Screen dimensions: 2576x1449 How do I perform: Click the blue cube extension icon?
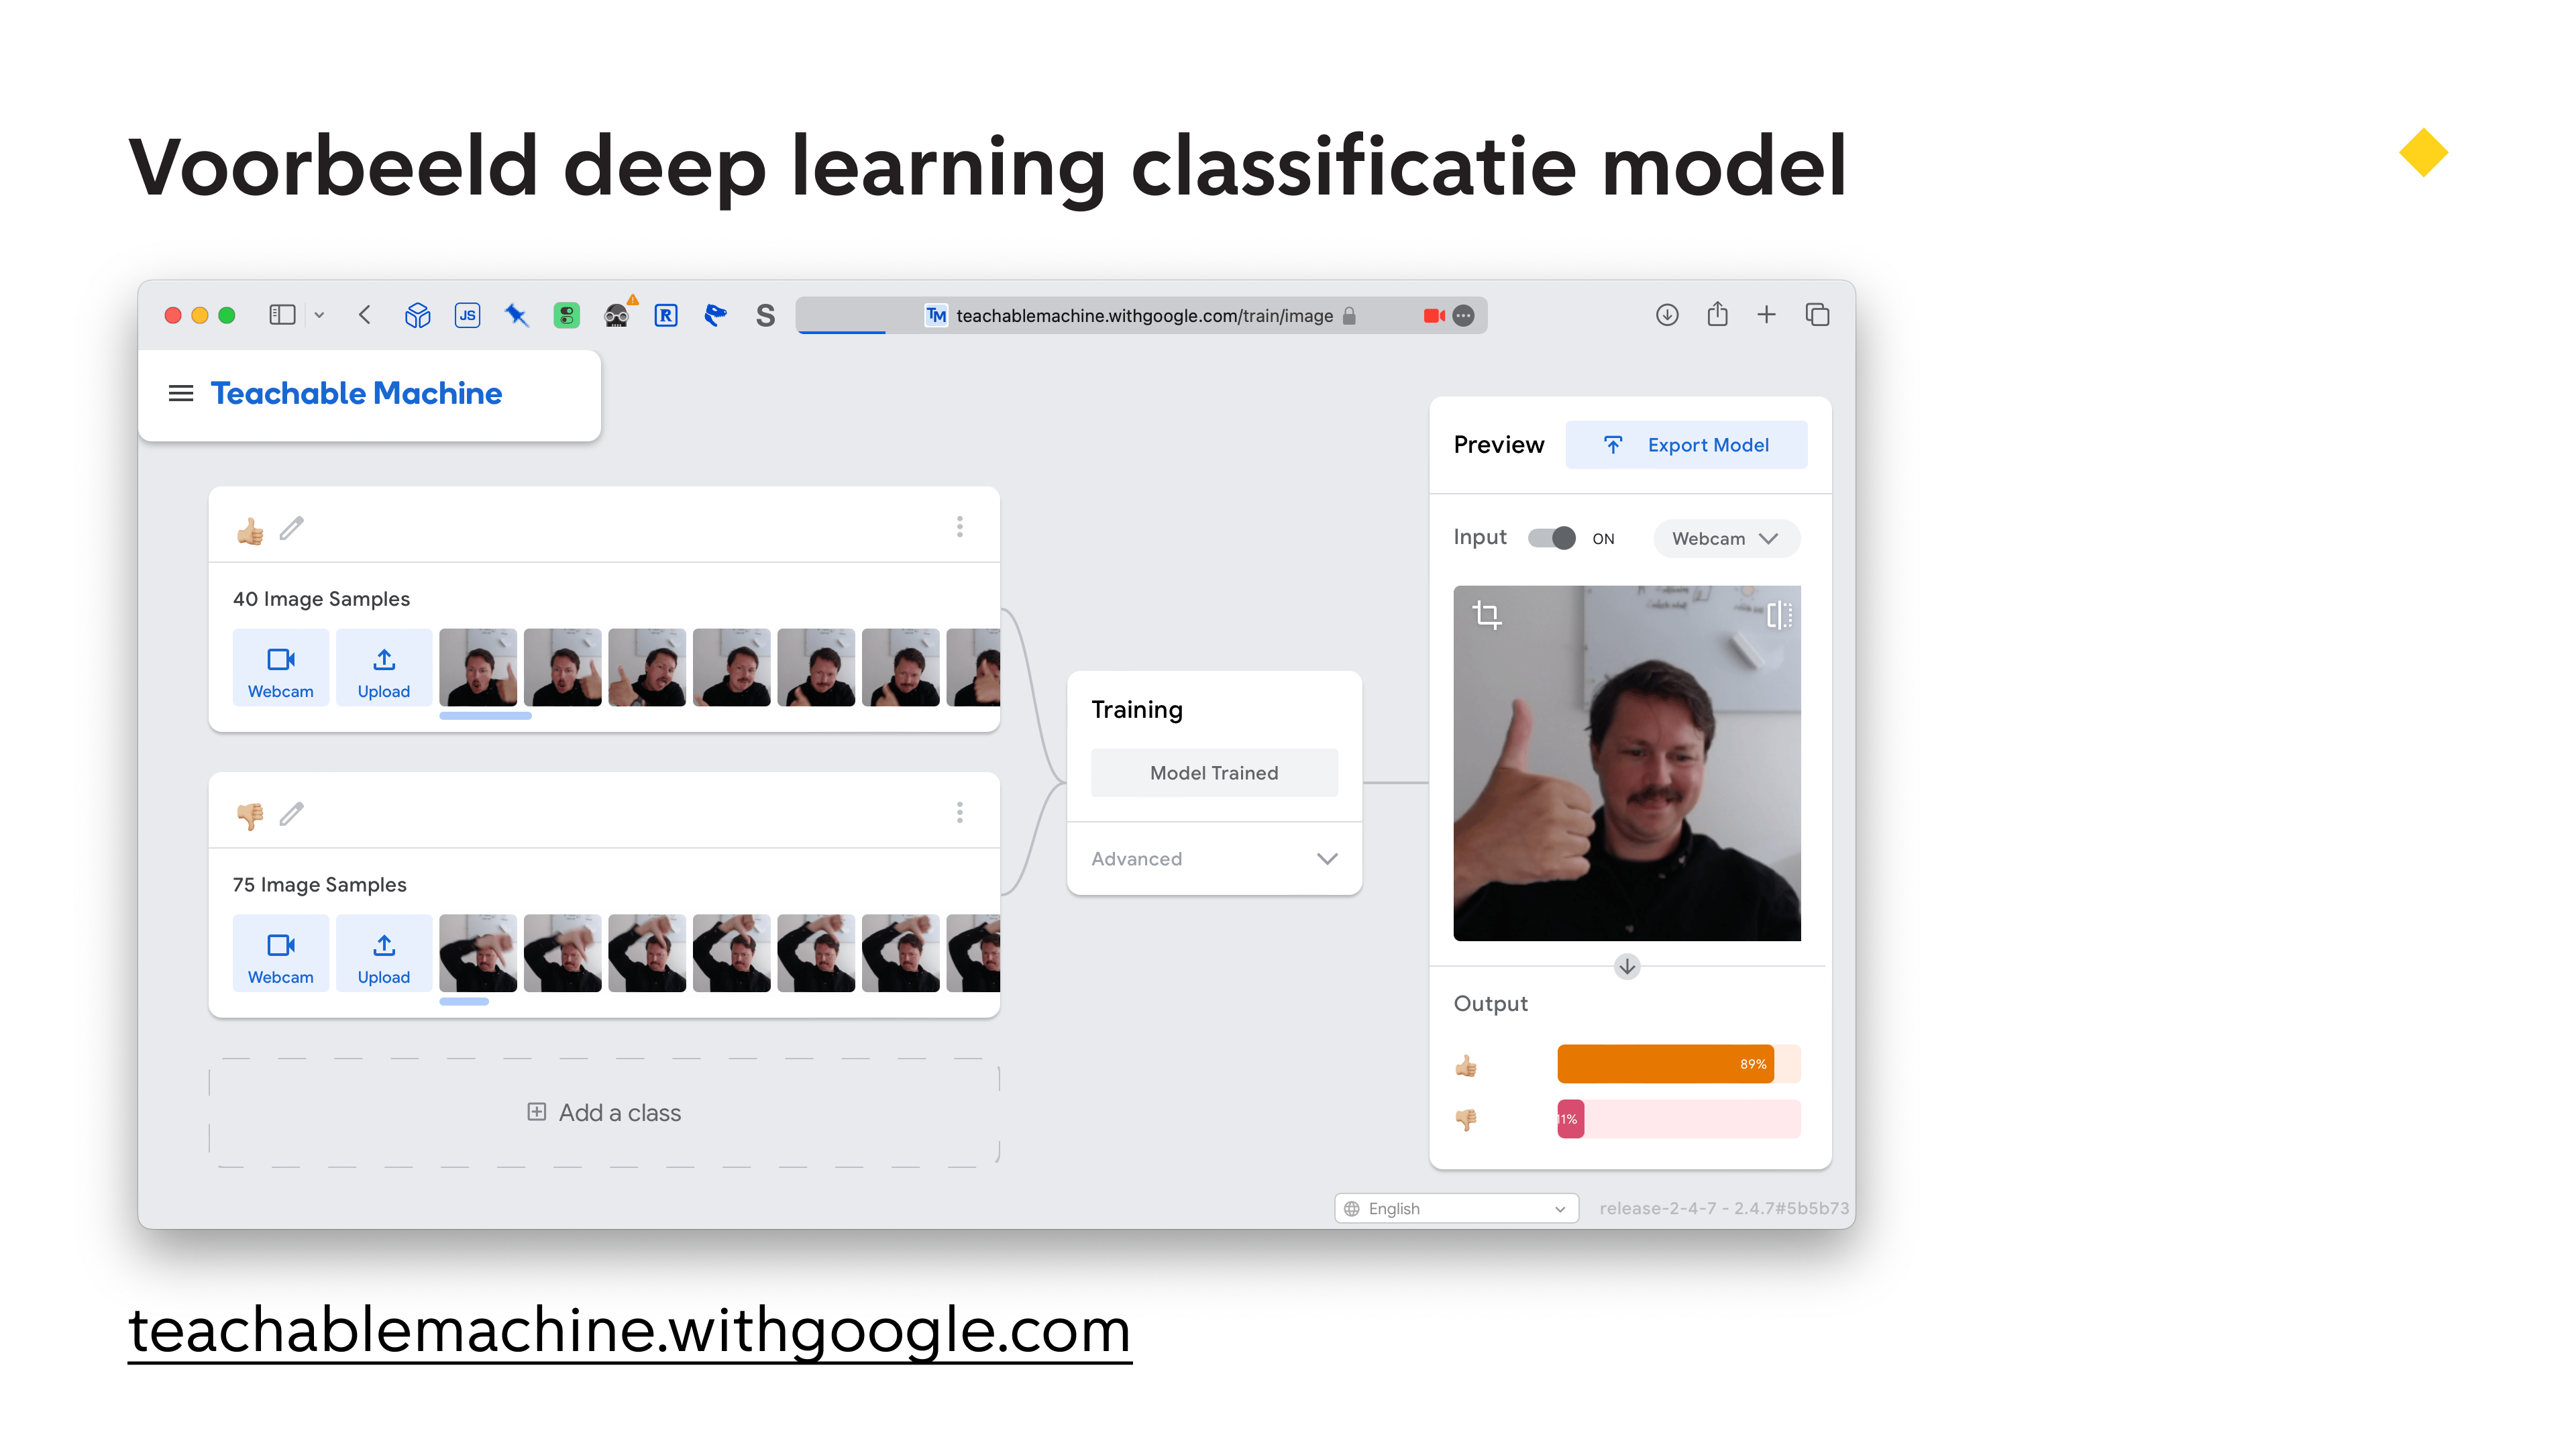pyautogui.click(x=417, y=316)
